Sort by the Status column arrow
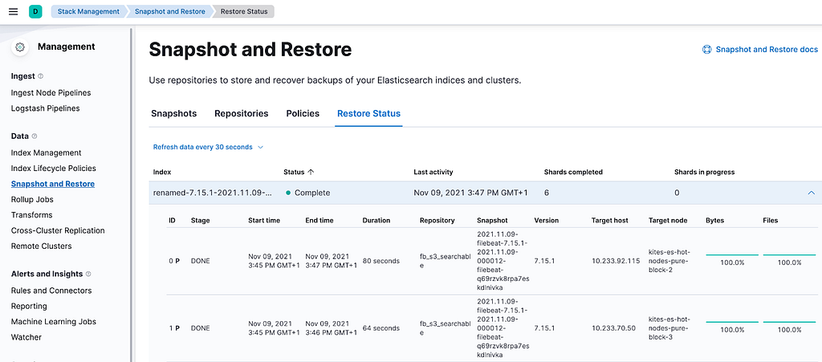 [x=311, y=172]
